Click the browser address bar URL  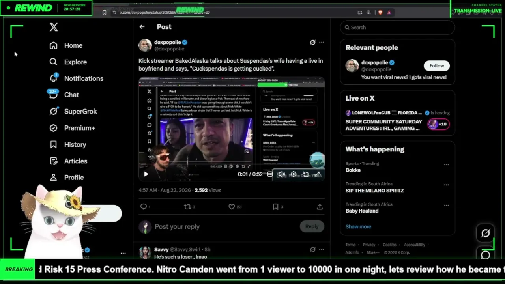(x=165, y=12)
